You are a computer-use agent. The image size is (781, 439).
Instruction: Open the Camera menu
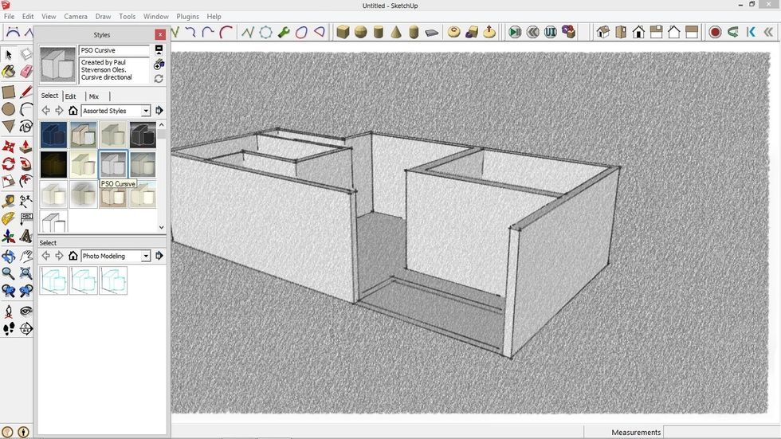[x=76, y=16]
